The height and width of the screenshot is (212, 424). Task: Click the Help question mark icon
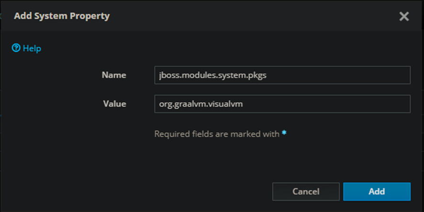[16, 48]
